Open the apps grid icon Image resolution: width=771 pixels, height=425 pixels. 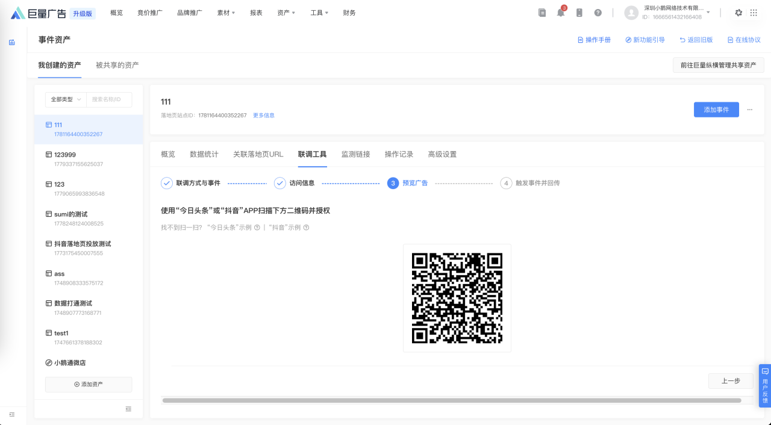[x=754, y=13]
